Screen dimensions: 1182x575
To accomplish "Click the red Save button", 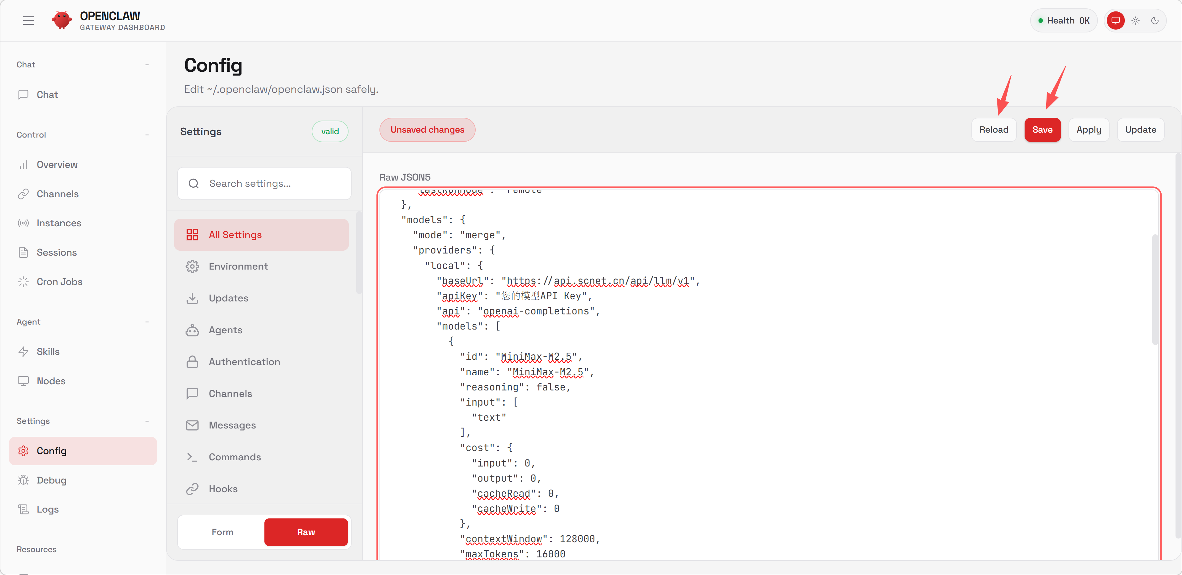I will [1042, 130].
